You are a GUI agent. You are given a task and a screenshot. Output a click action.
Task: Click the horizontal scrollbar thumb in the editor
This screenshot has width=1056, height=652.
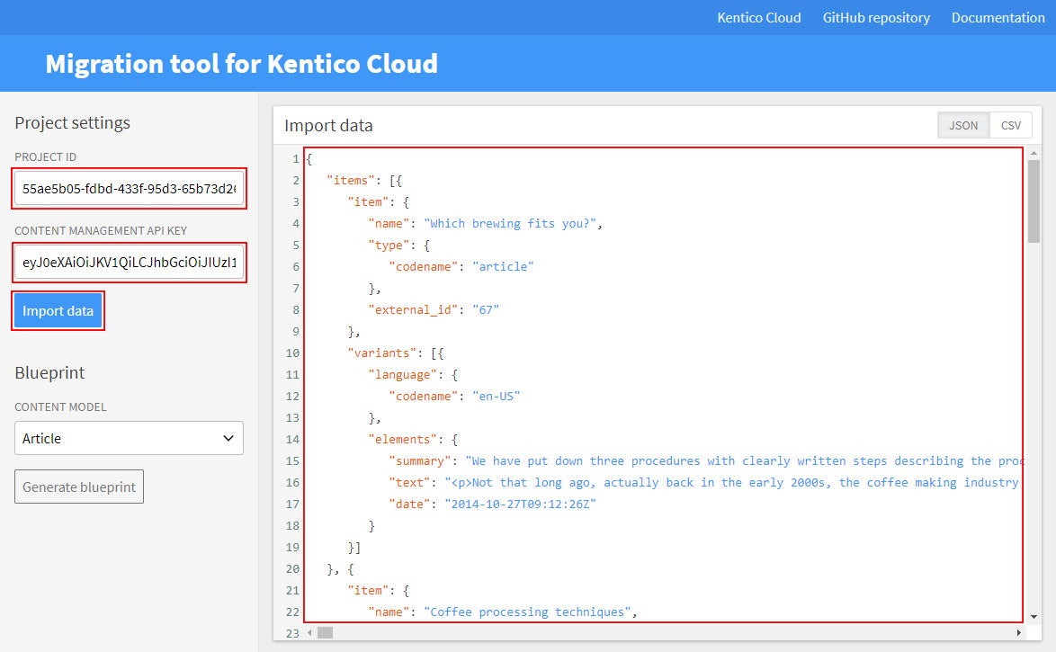326,632
